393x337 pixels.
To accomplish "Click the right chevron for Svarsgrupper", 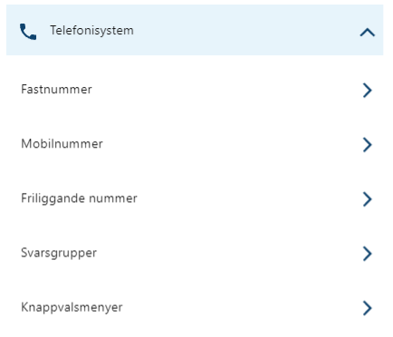I will coord(367,254).
